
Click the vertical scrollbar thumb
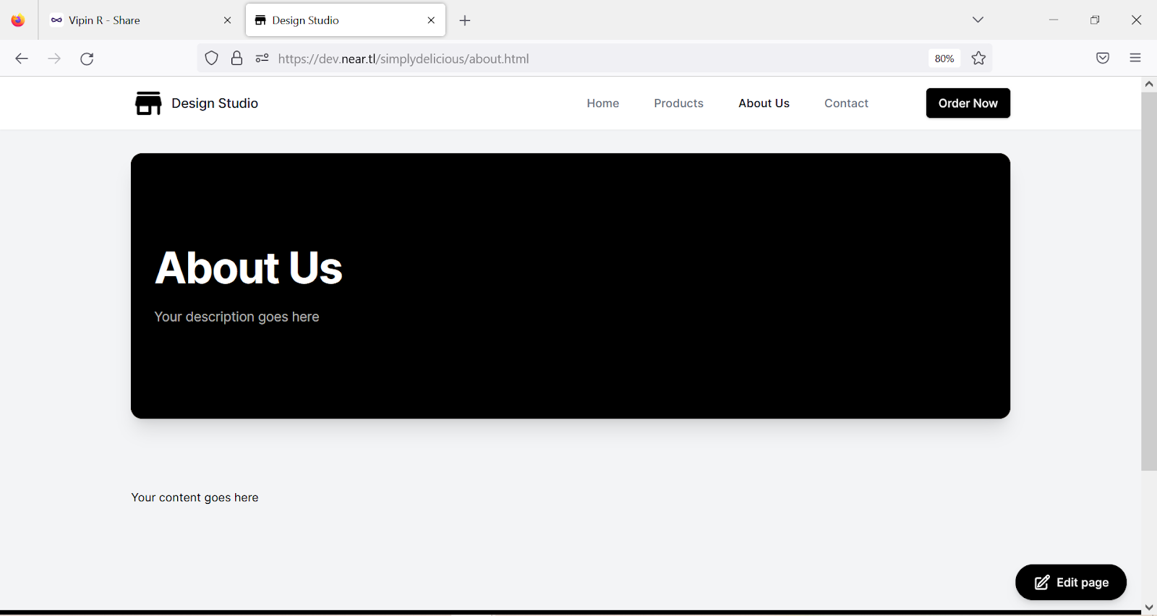point(1149,281)
